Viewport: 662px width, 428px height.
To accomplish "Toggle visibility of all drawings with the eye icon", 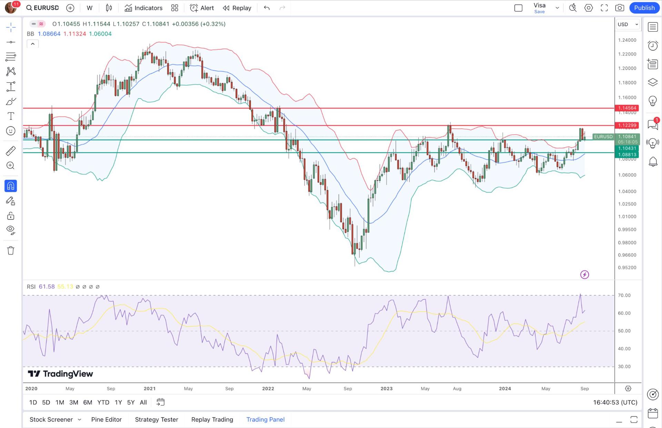I will pyautogui.click(x=10, y=230).
